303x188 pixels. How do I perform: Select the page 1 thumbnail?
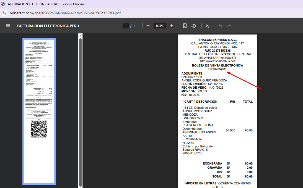pos(39,112)
